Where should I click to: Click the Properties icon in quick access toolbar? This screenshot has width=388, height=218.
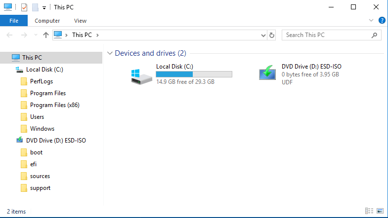pos(24,7)
